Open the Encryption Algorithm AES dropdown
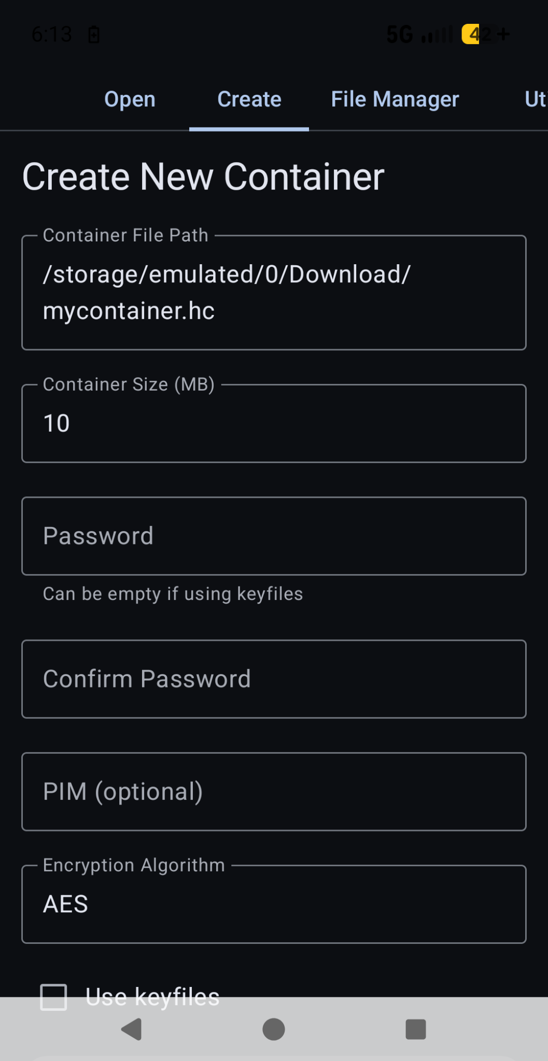 click(x=274, y=904)
